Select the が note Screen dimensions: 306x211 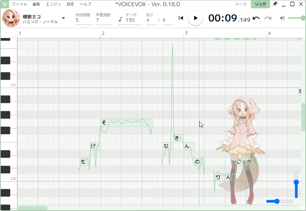click(251, 161)
